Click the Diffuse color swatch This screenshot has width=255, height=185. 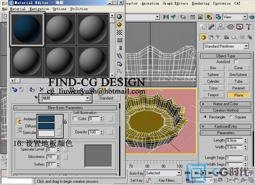click(46, 126)
